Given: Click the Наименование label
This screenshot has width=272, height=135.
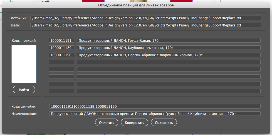Looking at the screenshot, I should point(24,114).
